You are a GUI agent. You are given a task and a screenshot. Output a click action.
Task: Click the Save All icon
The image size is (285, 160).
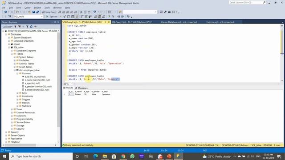coord(37,12)
